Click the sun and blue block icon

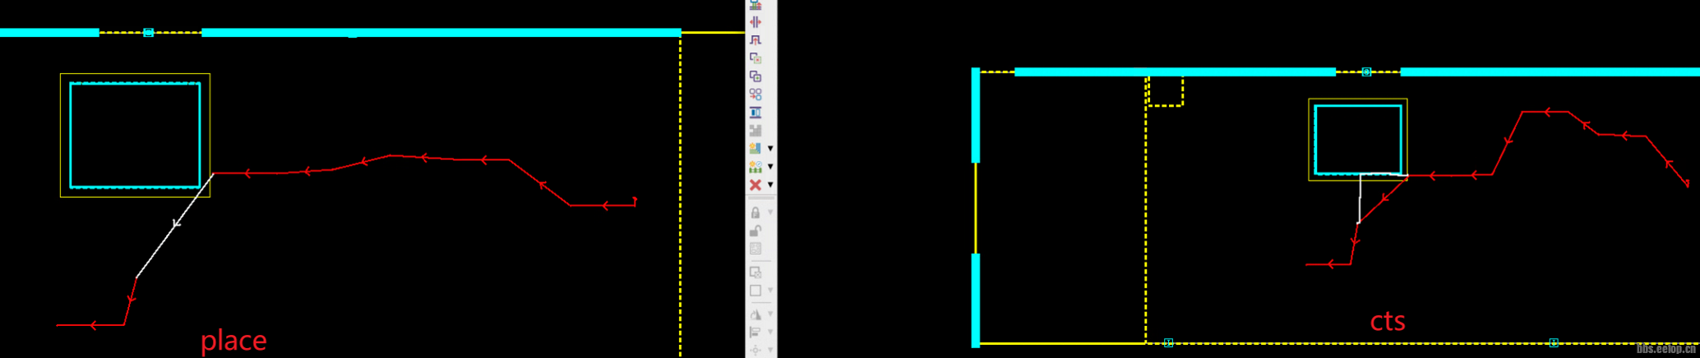point(755,148)
